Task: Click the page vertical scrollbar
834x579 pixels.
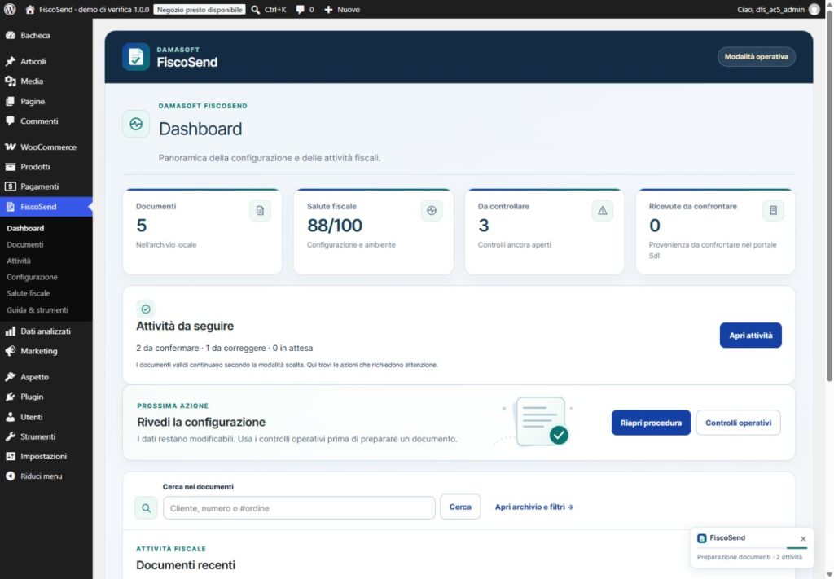Action: click(x=829, y=195)
